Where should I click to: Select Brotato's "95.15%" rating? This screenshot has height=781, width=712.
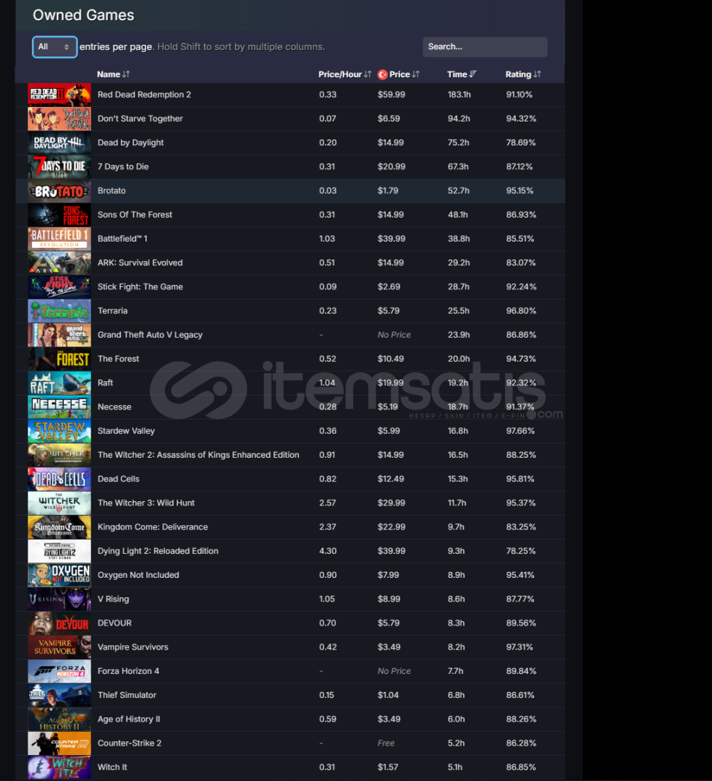[x=520, y=191]
